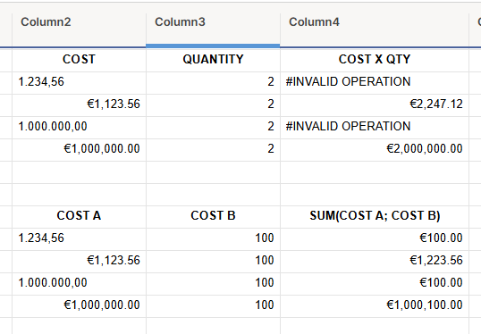481x334 pixels.
Task: Select the Column2 header
Action: tap(79, 22)
